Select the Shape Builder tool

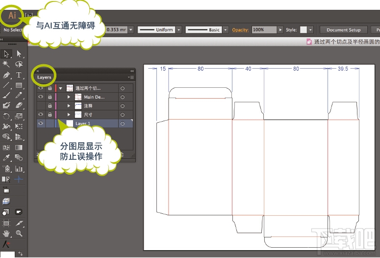coord(6,137)
